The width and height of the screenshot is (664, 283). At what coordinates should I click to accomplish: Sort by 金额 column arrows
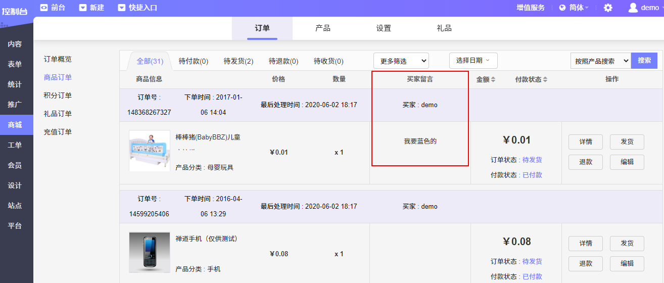tap(493, 80)
